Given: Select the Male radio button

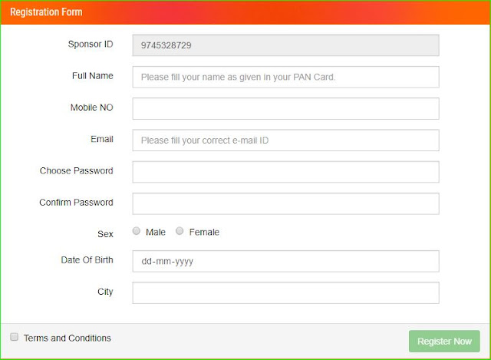Looking at the screenshot, I should (137, 231).
